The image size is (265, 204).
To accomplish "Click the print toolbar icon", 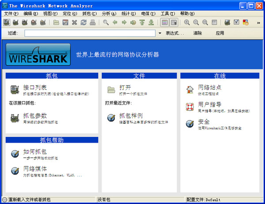I will 92,23.
